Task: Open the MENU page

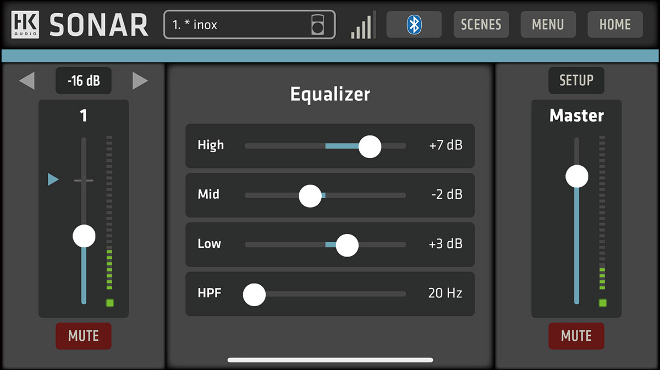Action: tap(548, 25)
